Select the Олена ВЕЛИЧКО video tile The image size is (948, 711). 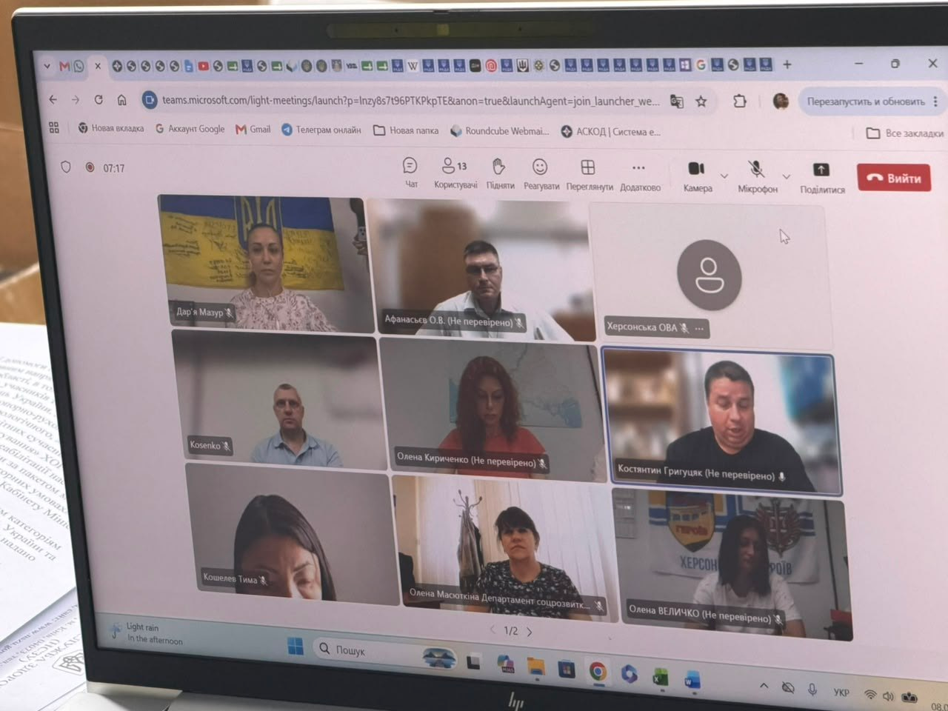coord(733,565)
